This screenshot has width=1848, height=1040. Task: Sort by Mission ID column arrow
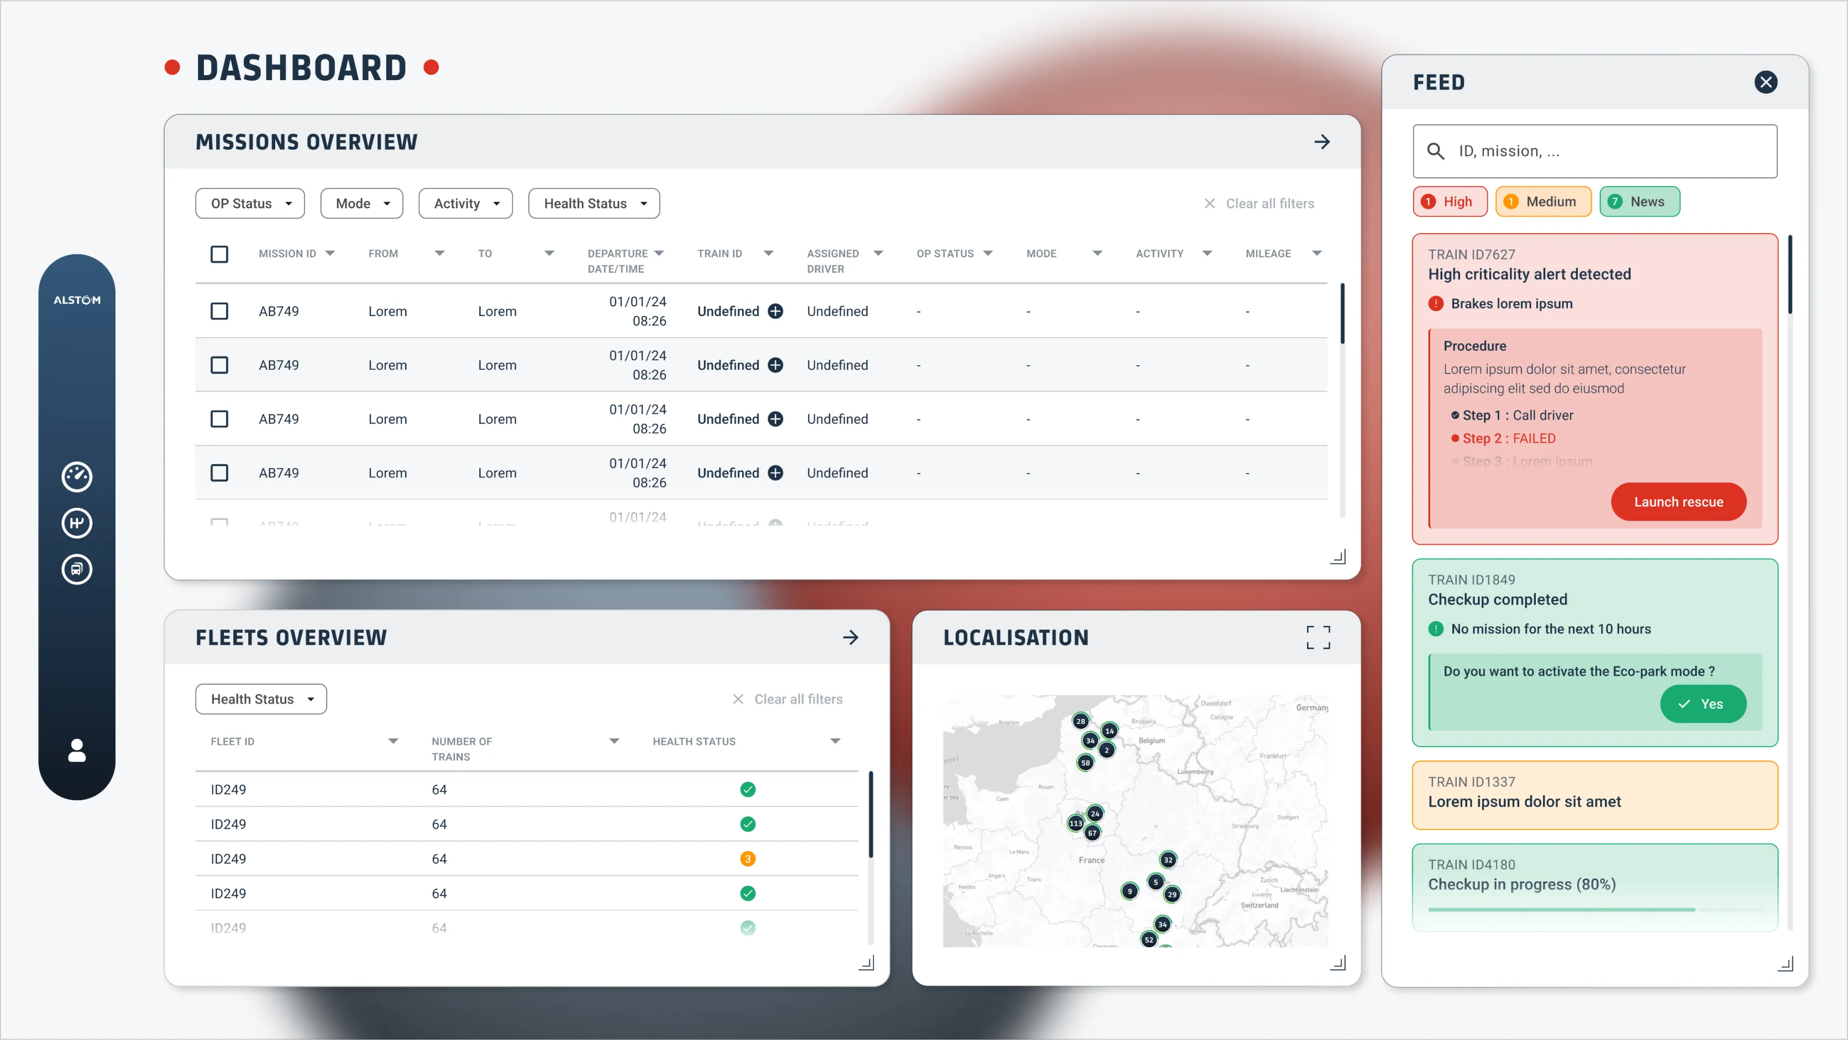(x=330, y=254)
